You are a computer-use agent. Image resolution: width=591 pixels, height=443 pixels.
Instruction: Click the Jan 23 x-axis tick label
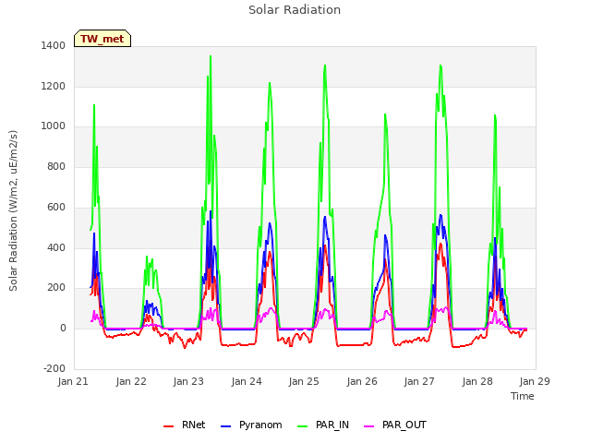click(188, 381)
